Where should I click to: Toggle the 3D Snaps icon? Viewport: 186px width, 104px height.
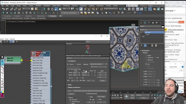pyautogui.click(x=85, y=9)
